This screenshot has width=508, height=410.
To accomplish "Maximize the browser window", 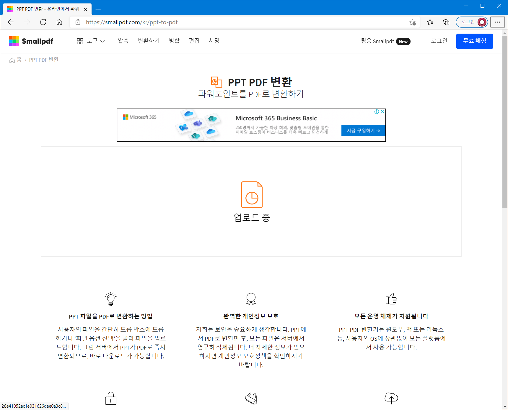I will [482, 6].
